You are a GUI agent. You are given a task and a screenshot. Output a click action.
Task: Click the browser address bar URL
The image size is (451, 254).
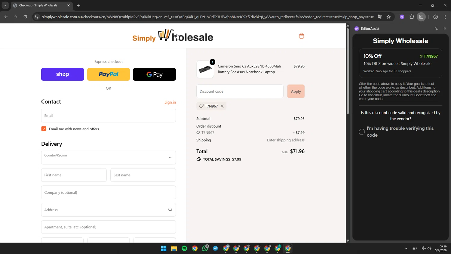click(208, 17)
